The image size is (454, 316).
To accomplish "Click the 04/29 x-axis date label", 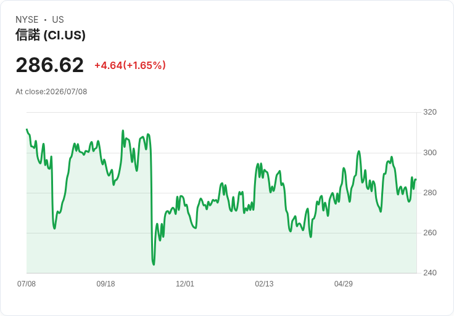I will coord(344,283).
